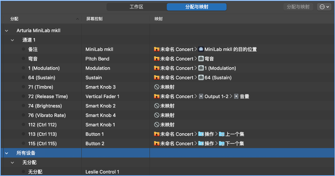Click the 音量 volume fader icon
Viewport: 335px width, 176px height.
[x=236, y=96]
